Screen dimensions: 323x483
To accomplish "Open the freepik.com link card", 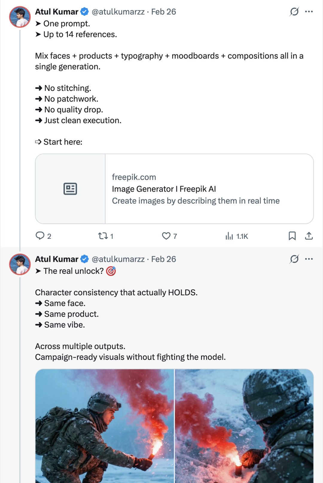I will pos(196,189).
